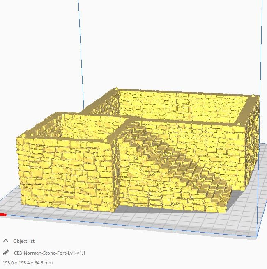The width and height of the screenshot is (267, 269).
Task: Click the 193.0 x 193.4 x 64.5 mm dimensions
Action: click(28, 263)
